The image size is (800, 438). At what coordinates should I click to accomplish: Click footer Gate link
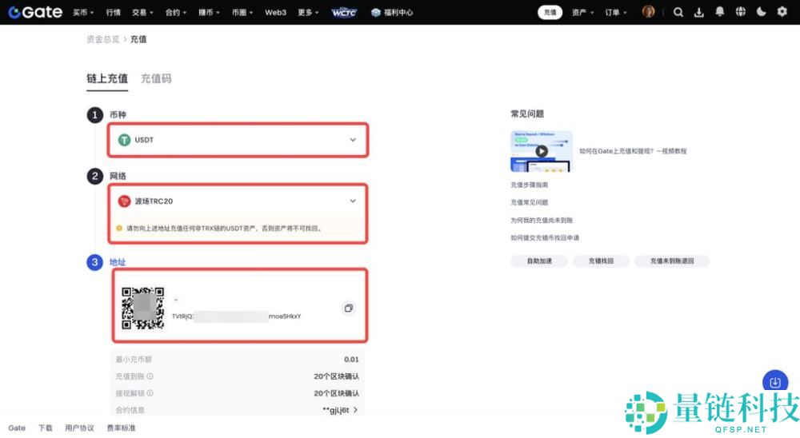tap(17, 428)
